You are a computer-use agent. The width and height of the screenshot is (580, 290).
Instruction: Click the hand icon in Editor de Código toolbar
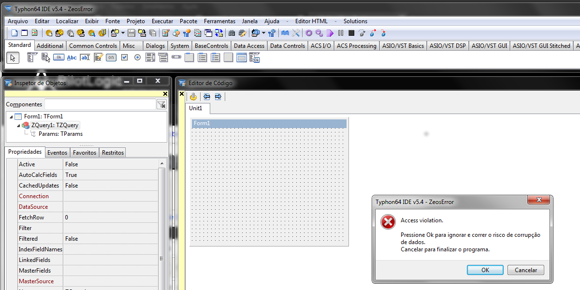(x=193, y=97)
